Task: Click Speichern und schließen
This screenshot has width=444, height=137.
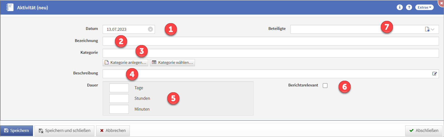Action: tap(64, 131)
